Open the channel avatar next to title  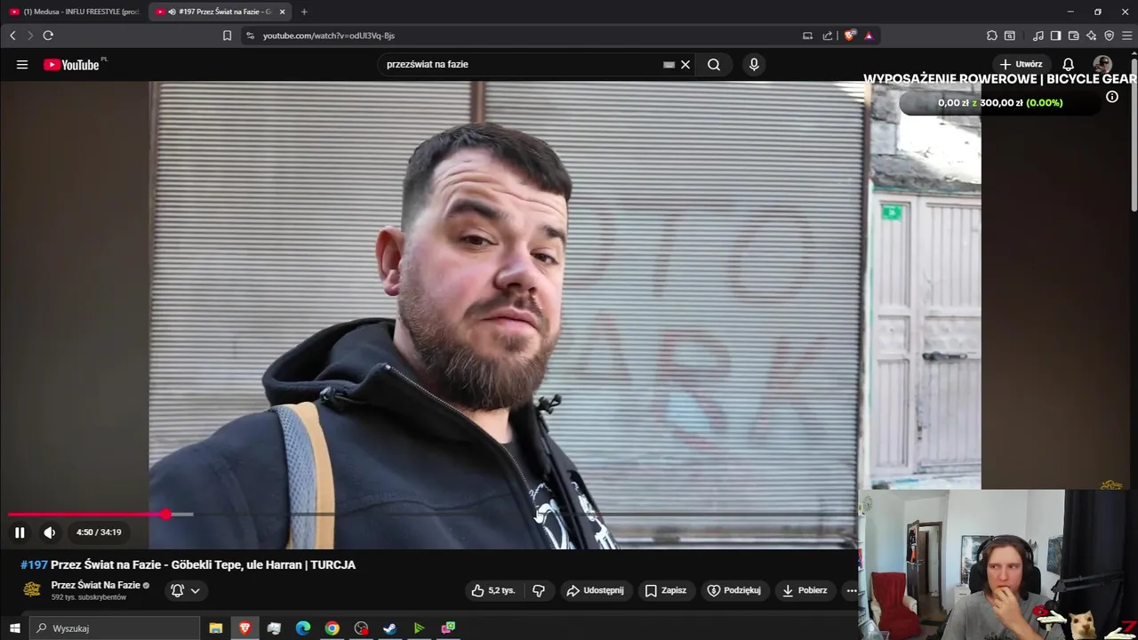32,589
